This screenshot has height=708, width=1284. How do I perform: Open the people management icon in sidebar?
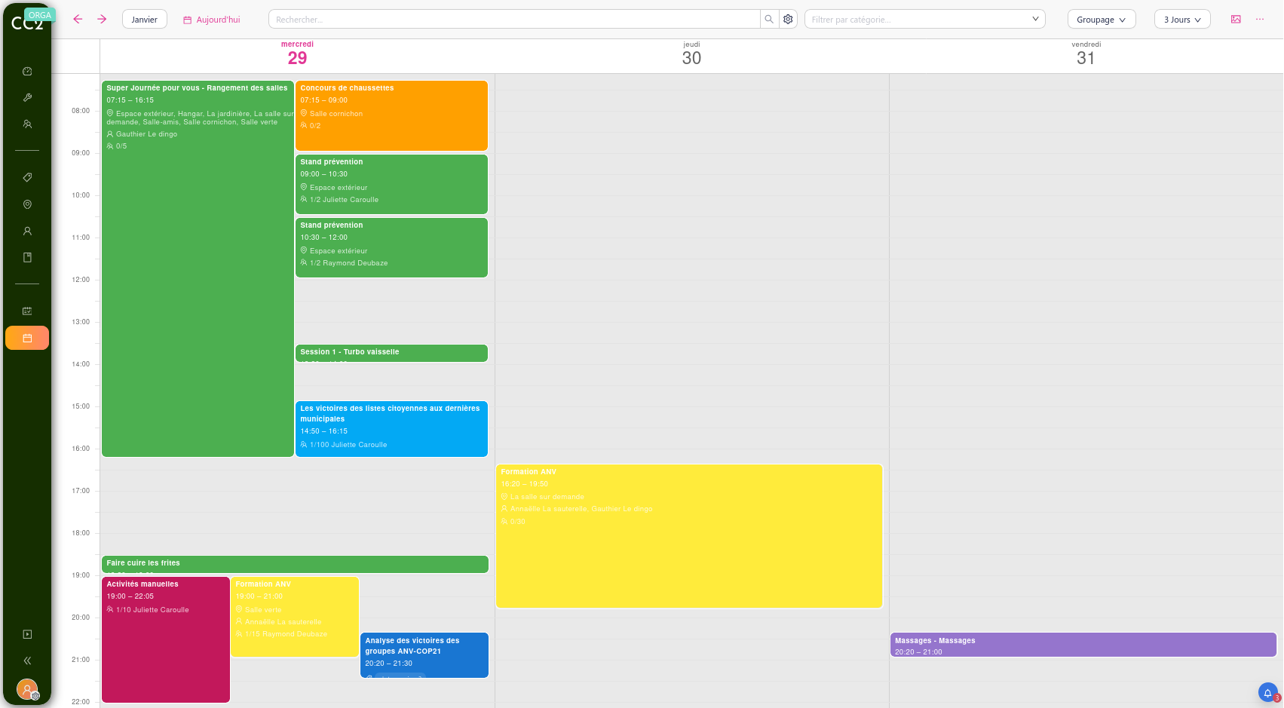[x=27, y=124]
